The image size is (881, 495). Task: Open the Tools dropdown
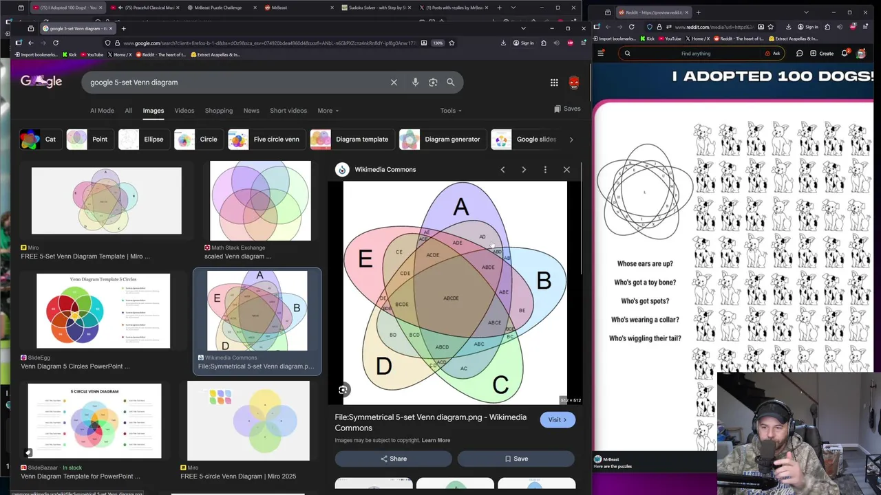click(x=451, y=111)
